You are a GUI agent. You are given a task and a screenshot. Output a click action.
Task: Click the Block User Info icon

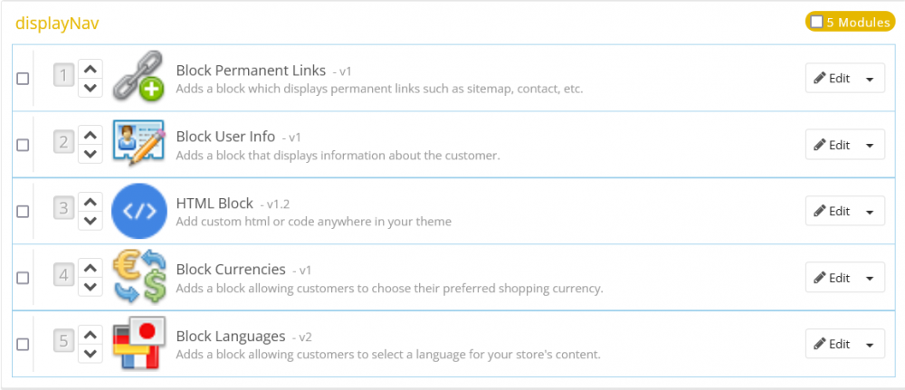(x=138, y=144)
